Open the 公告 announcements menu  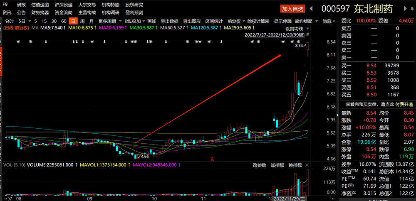tap(21, 12)
